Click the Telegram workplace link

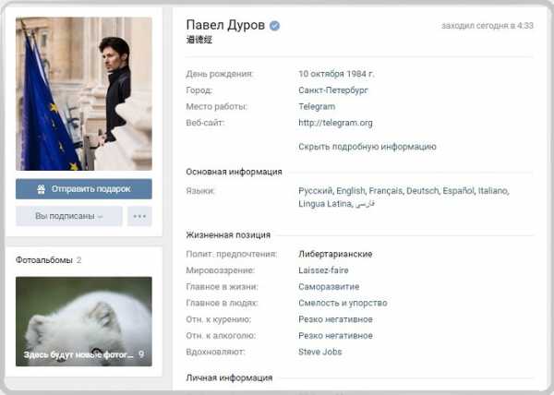pyautogui.click(x=317, y=107)
